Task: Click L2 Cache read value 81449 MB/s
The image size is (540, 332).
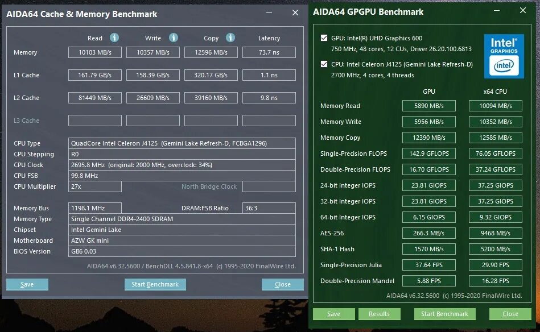Action: [94, 98]
